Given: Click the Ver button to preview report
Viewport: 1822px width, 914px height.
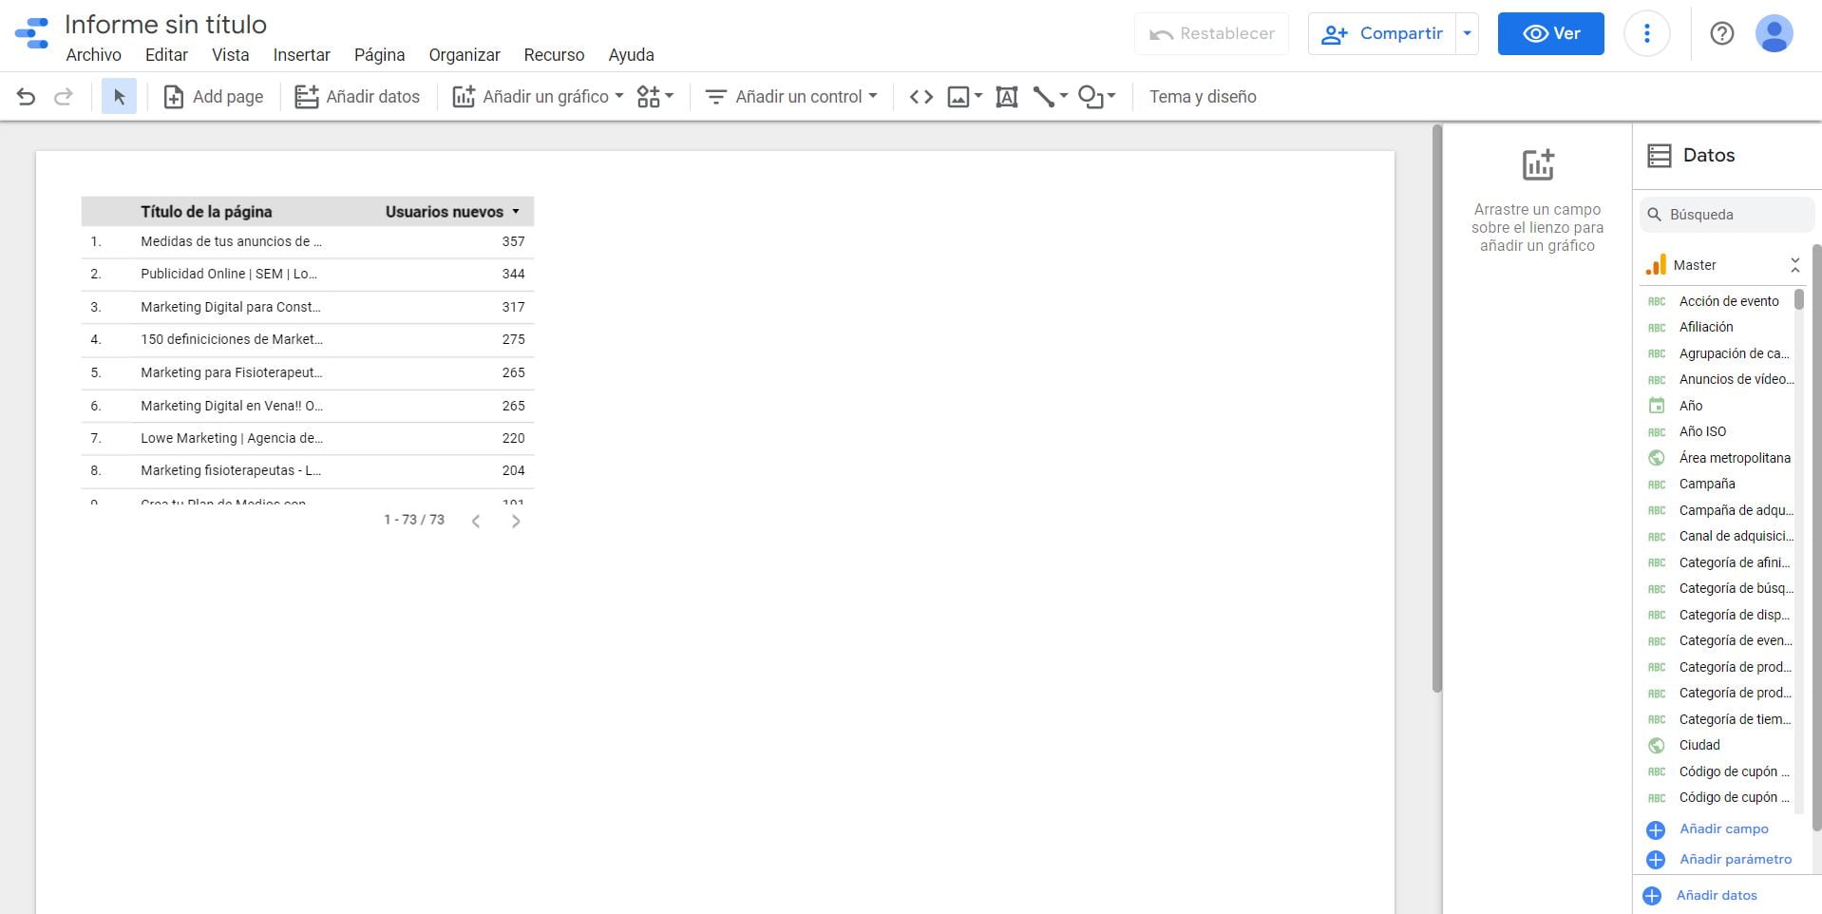Looking at the screenshot, I should pos(1549,33).
